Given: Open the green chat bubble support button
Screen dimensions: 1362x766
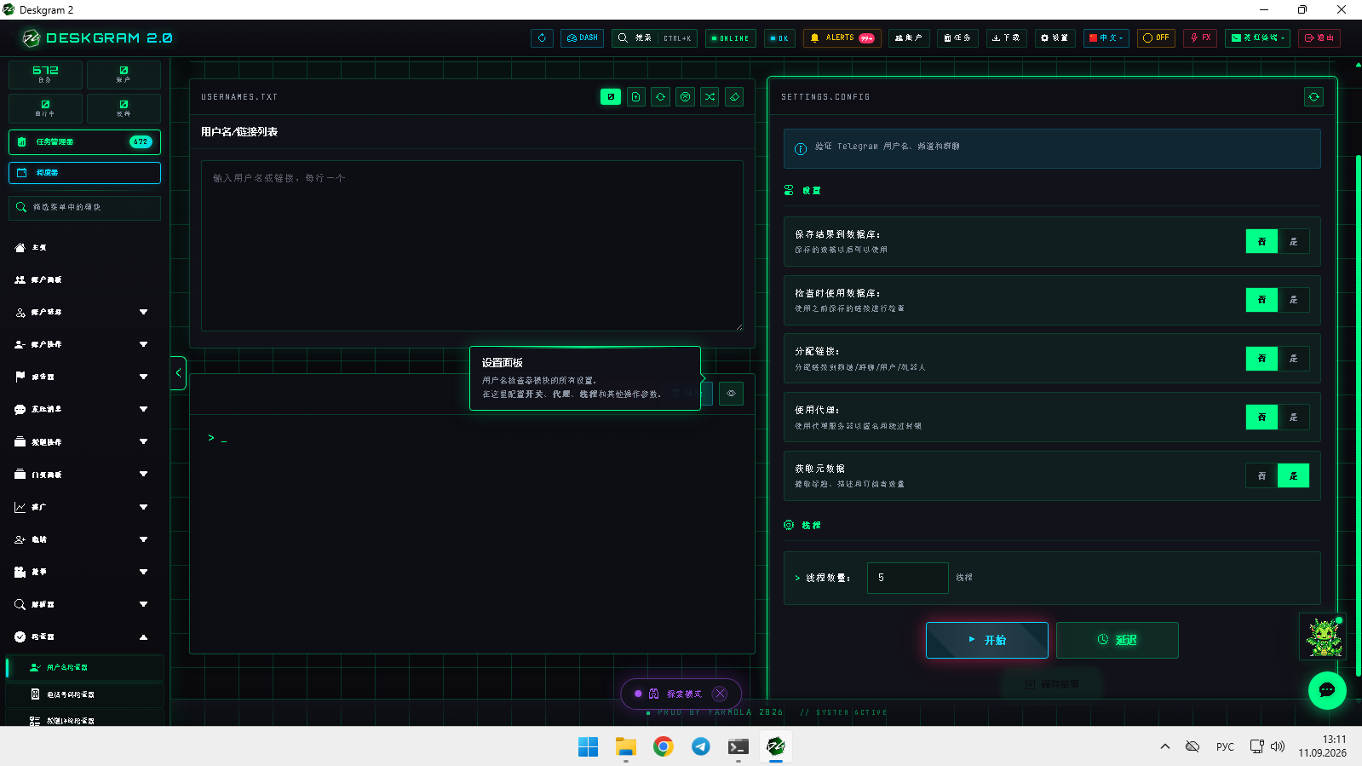Looking at the screenshot, I should (x=1327, y=690).
